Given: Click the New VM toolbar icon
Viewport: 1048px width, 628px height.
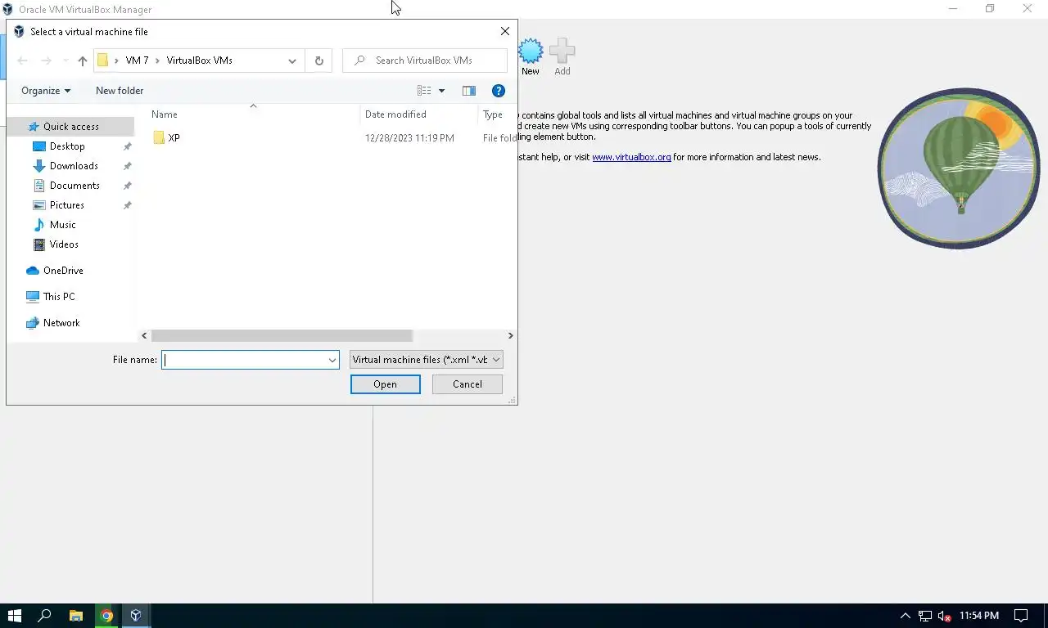Looking at the screenshot, I should pyautogui.click(x=531, y=56).
